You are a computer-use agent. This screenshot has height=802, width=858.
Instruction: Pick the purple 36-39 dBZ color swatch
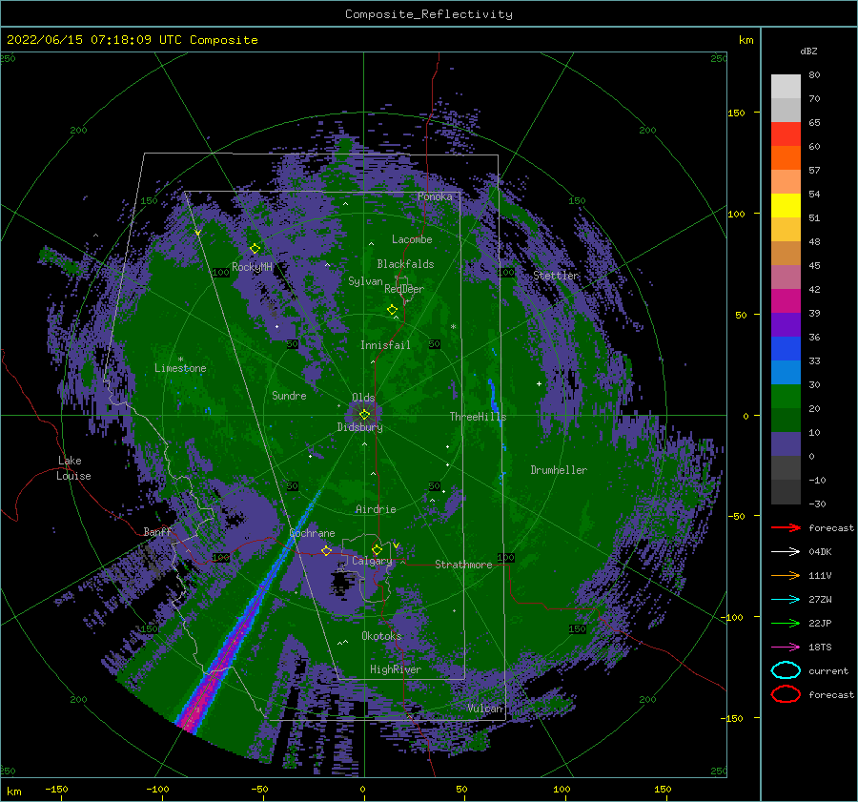click(x=786, y=325)
